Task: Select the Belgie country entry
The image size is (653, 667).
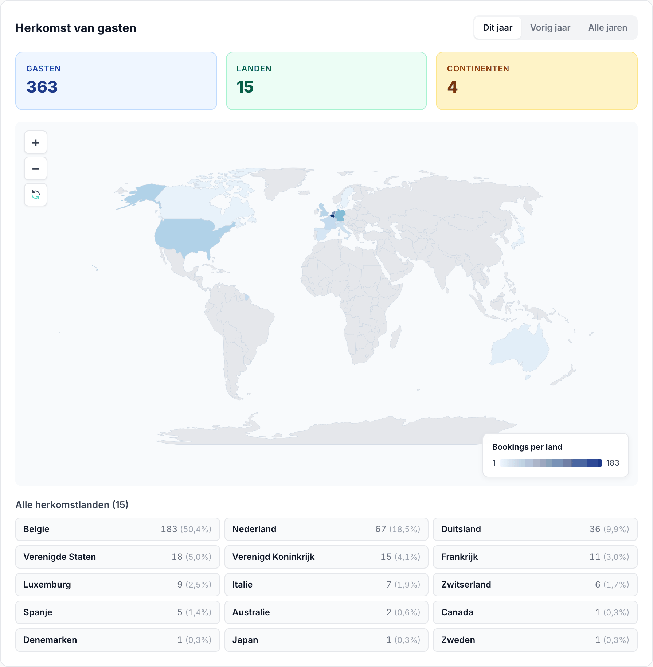Action: (118, 529)
